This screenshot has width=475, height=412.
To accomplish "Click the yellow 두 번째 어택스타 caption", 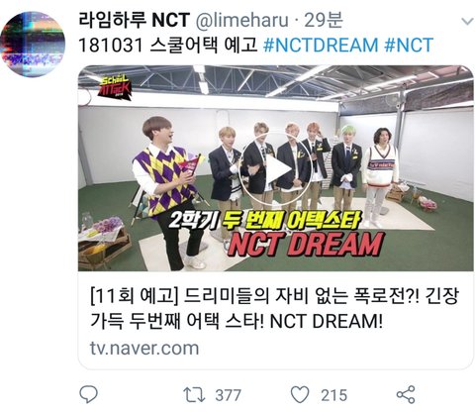I will [291, 219].
